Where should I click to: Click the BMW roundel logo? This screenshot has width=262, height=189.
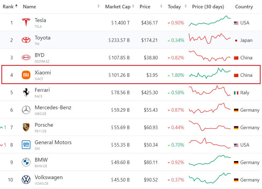(26, 162)
